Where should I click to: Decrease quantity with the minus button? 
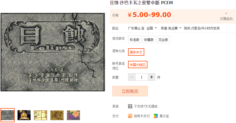point(131,77)
